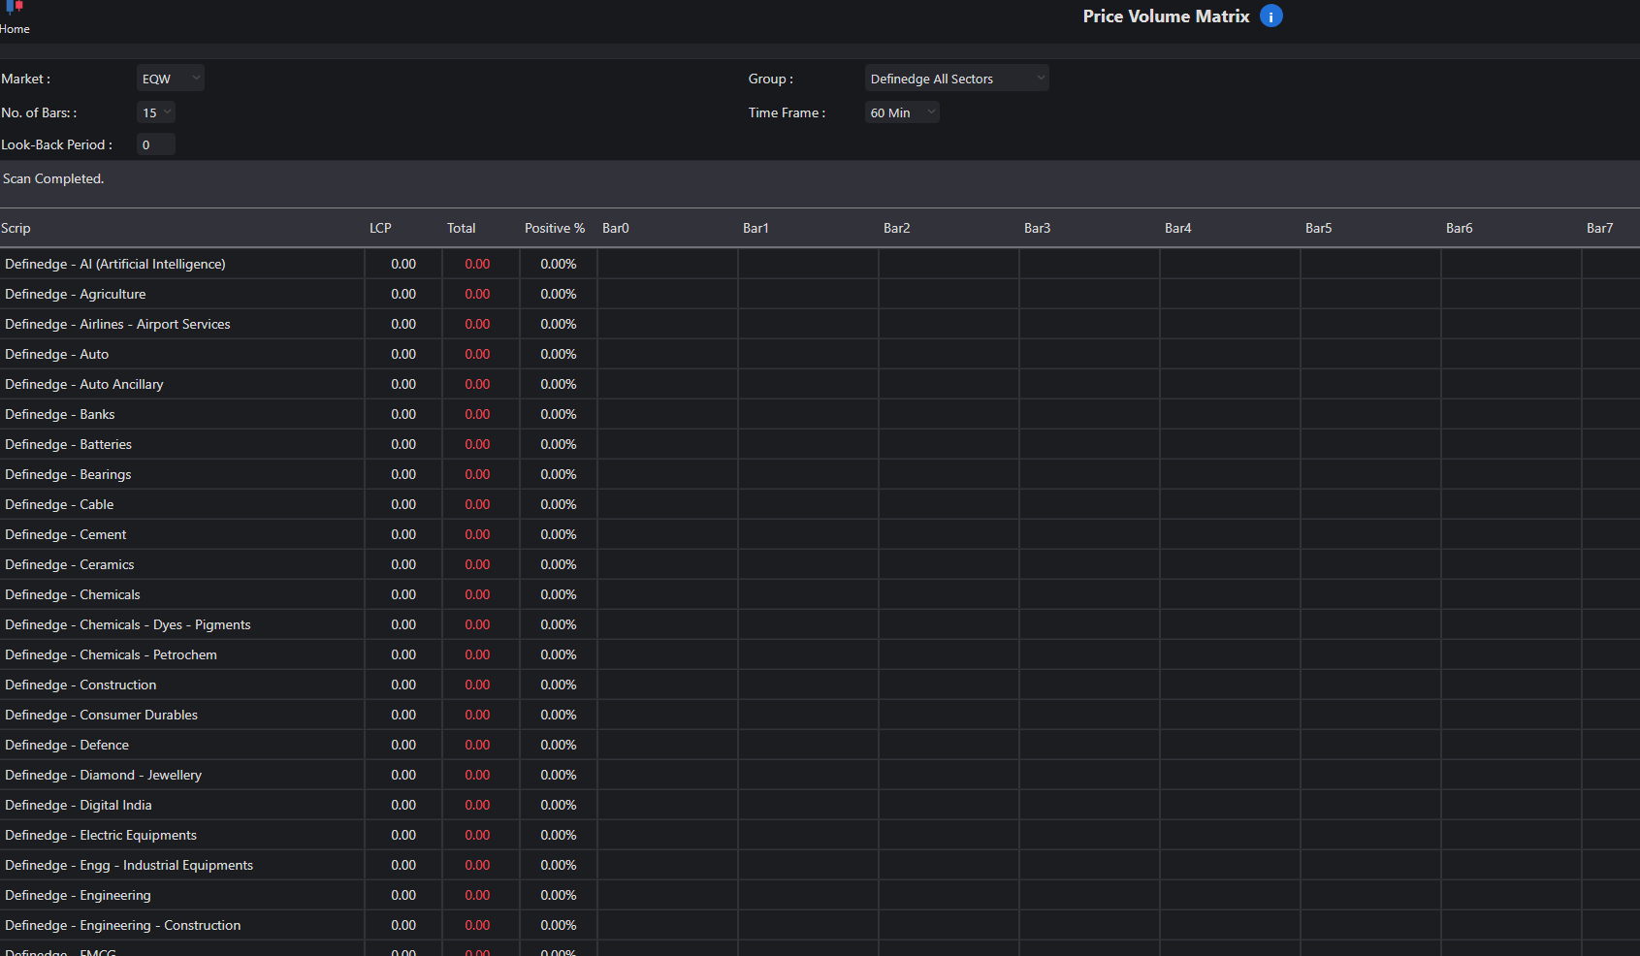Click the Bar5 column header
Image resolution: width=1640 pixels, height=956 pixels.
1319,228
